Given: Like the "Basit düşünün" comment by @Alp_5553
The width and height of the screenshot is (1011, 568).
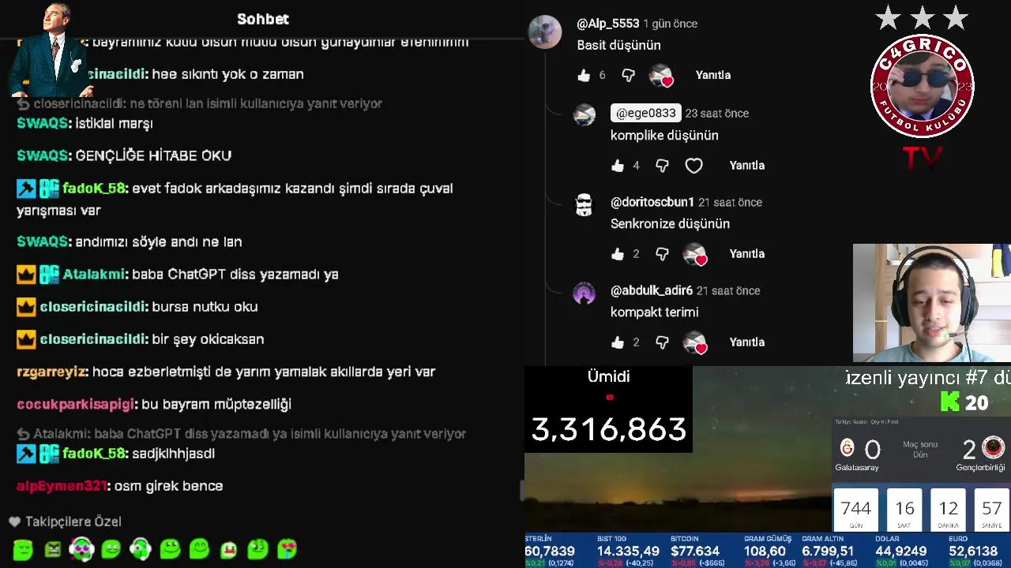Looking at the screenshot, I should 584,75.
